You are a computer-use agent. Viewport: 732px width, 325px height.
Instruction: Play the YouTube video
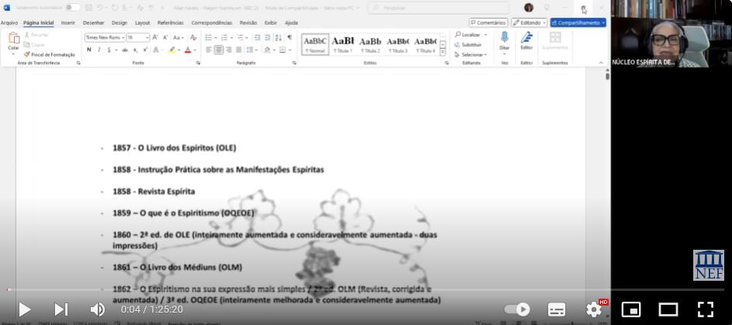tap(24, 309)
